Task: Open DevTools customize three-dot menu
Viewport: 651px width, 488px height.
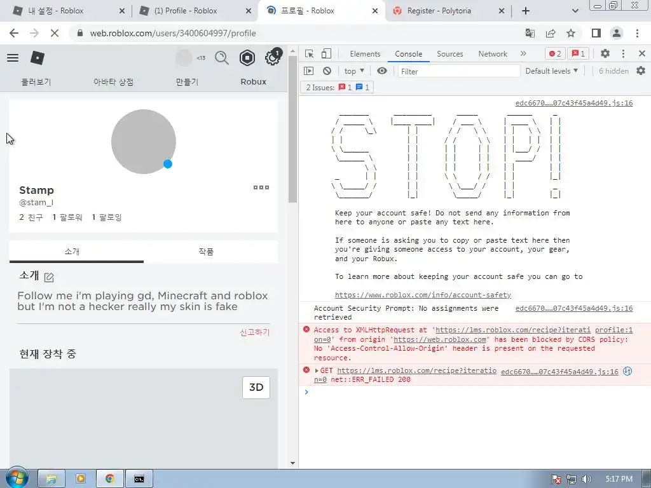Action: (x=623, y=53)
